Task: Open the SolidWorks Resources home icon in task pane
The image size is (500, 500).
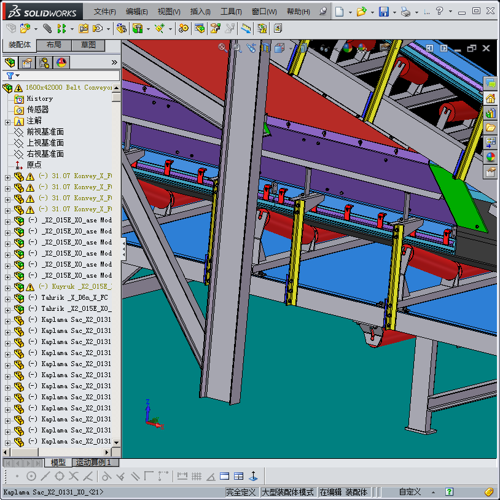Action: tap(490, 98)
